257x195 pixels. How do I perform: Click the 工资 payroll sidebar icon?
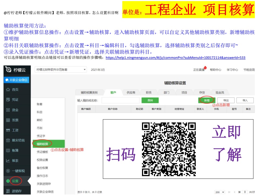tap(8, 130)
